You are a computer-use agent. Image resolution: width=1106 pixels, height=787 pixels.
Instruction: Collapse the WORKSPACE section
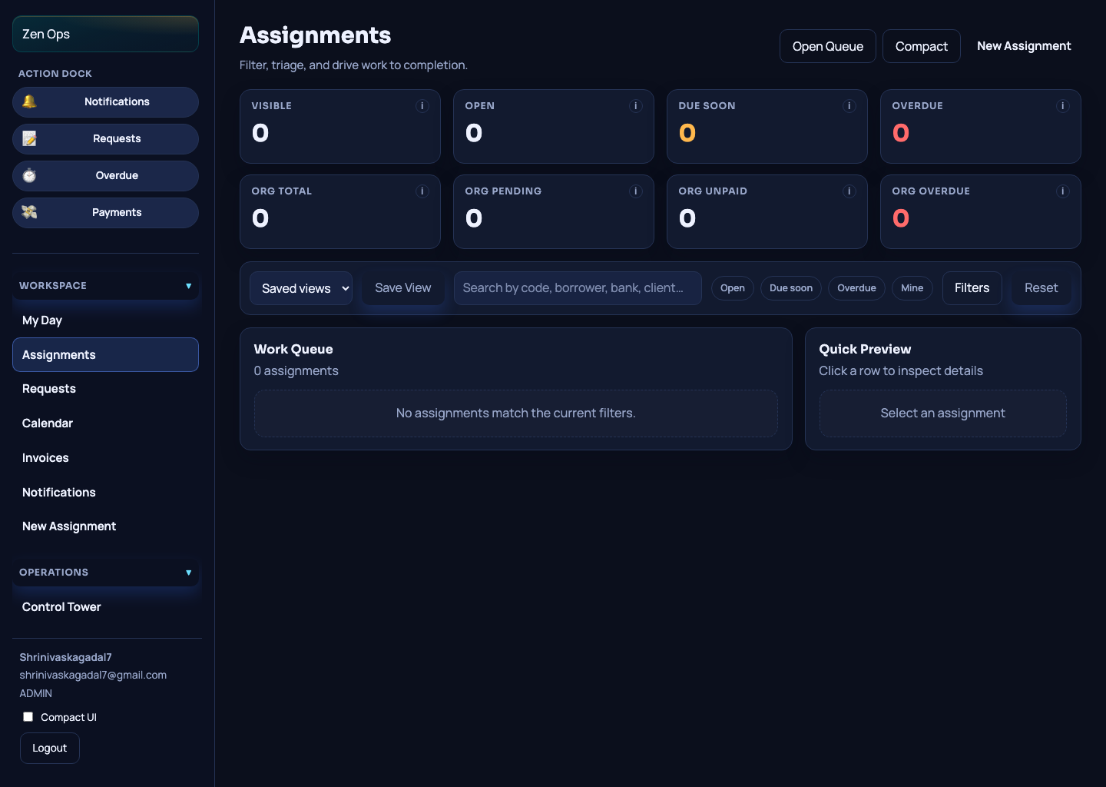pyautogui.click(x=189, y=285)
